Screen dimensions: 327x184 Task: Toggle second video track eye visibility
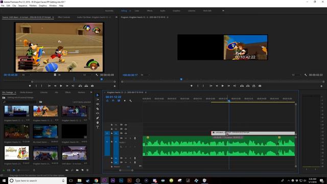click(x=126, y=129)
